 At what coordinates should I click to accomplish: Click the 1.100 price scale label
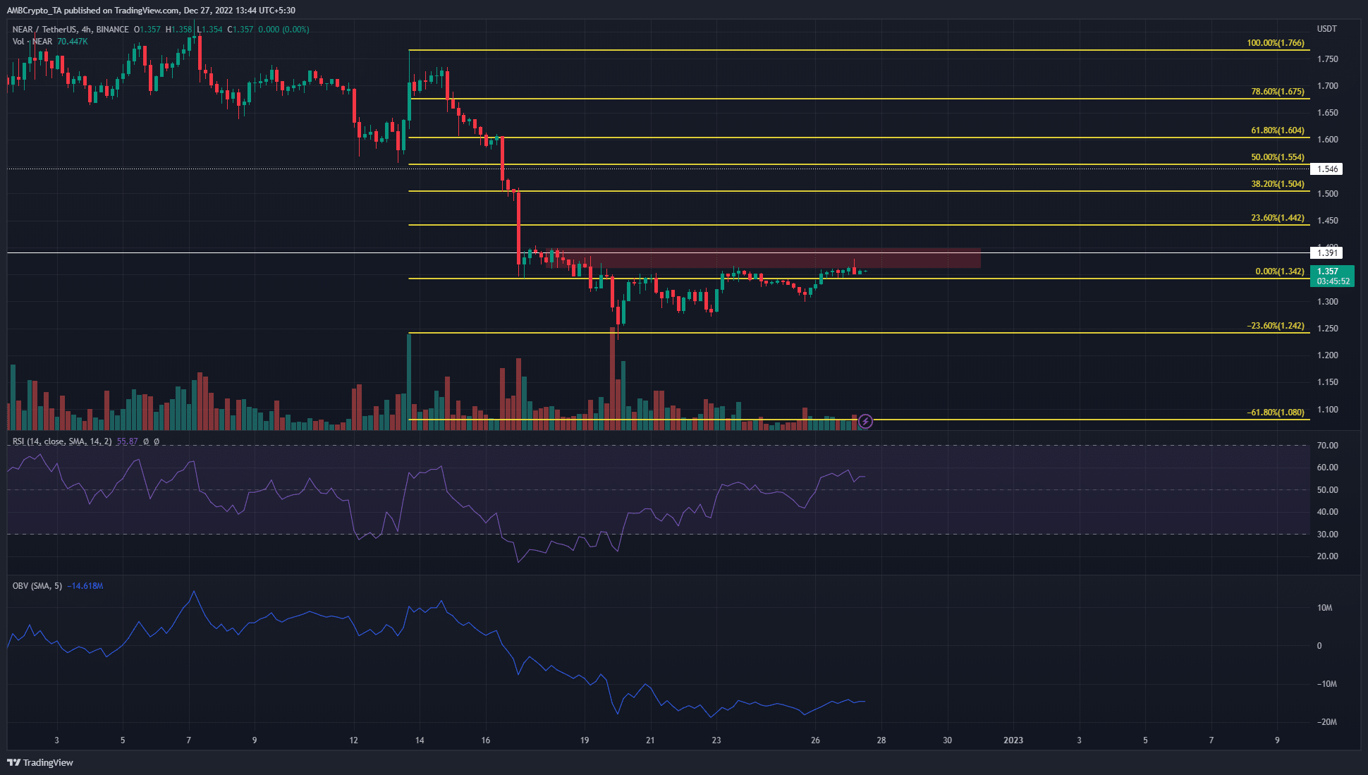[x=1327, y=410]
